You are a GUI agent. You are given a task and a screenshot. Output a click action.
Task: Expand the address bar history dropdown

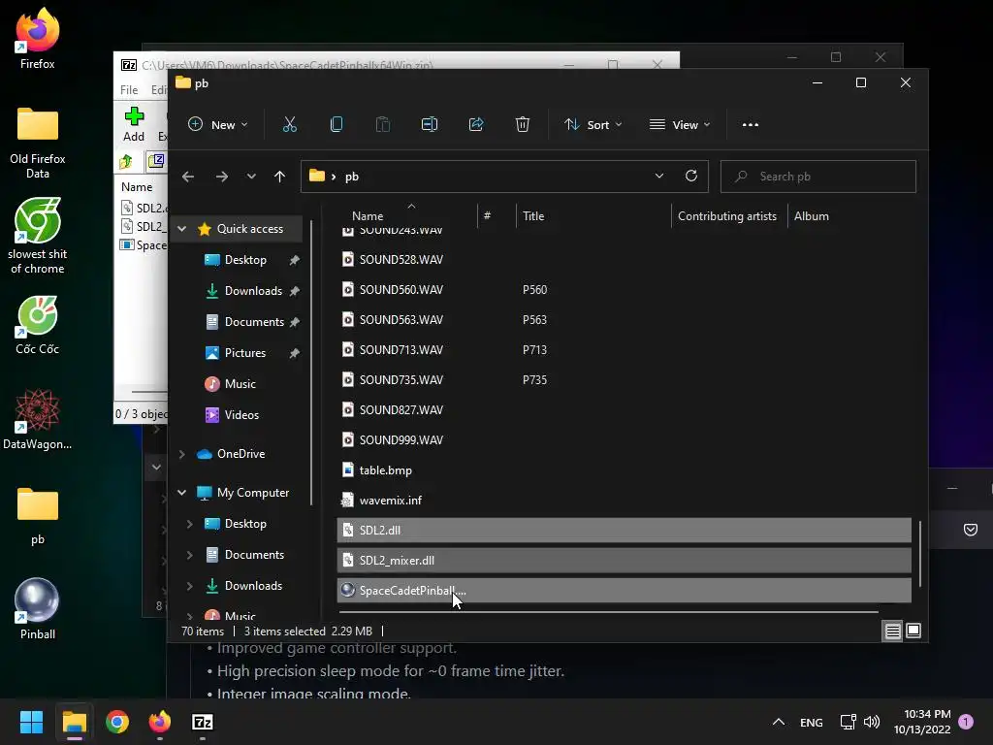[659, 177]
